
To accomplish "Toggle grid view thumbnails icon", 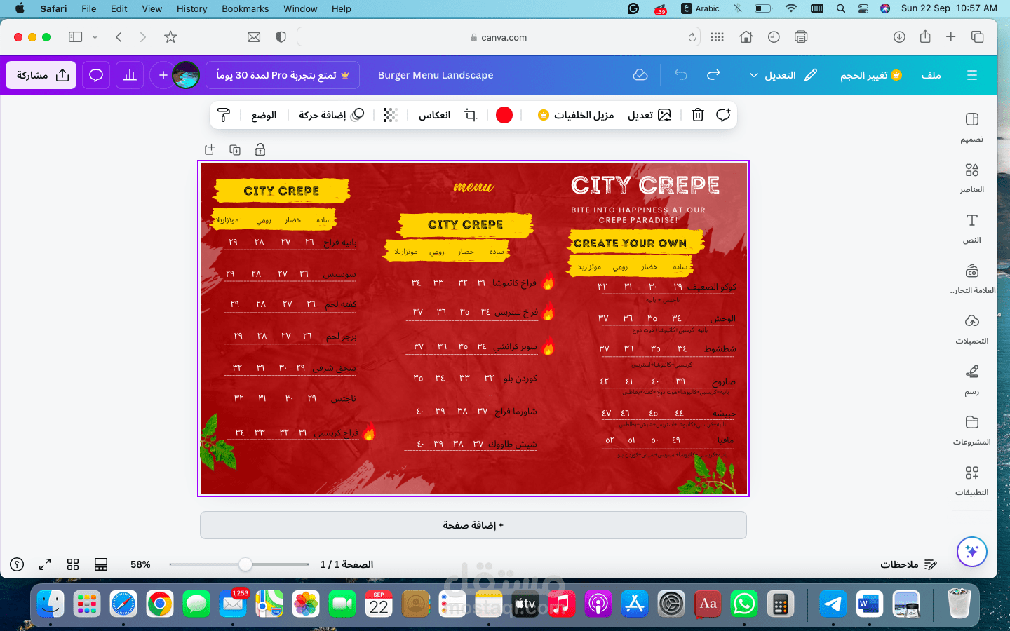I will [x=73, y=564].
